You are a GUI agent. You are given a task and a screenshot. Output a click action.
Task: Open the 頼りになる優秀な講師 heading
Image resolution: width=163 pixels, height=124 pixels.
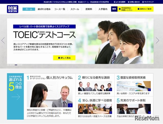point(96,78)
